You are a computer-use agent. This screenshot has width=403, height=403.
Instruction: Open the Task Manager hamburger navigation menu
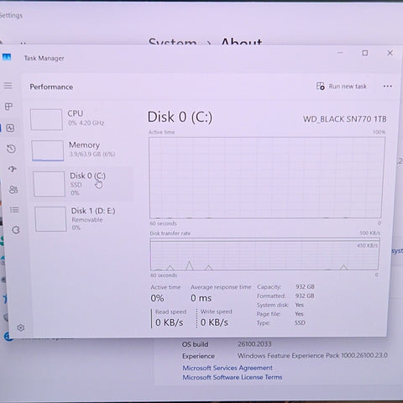[x=8, y=86]
